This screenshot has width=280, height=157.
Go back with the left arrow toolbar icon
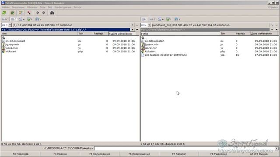(x=37, y=13)
